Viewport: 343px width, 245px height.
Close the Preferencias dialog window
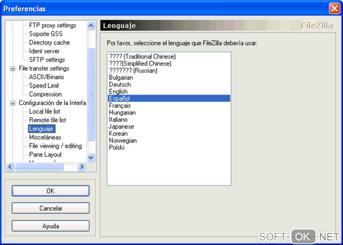[x=335, y=8]
